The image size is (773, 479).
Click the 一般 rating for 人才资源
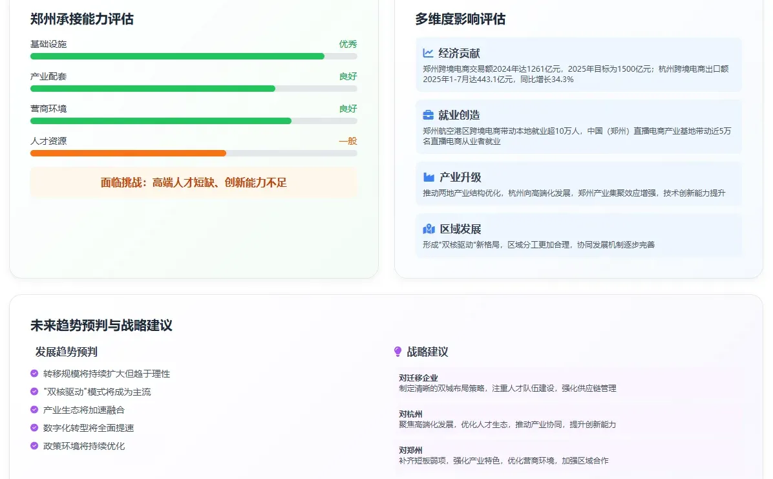coord(350,141)
